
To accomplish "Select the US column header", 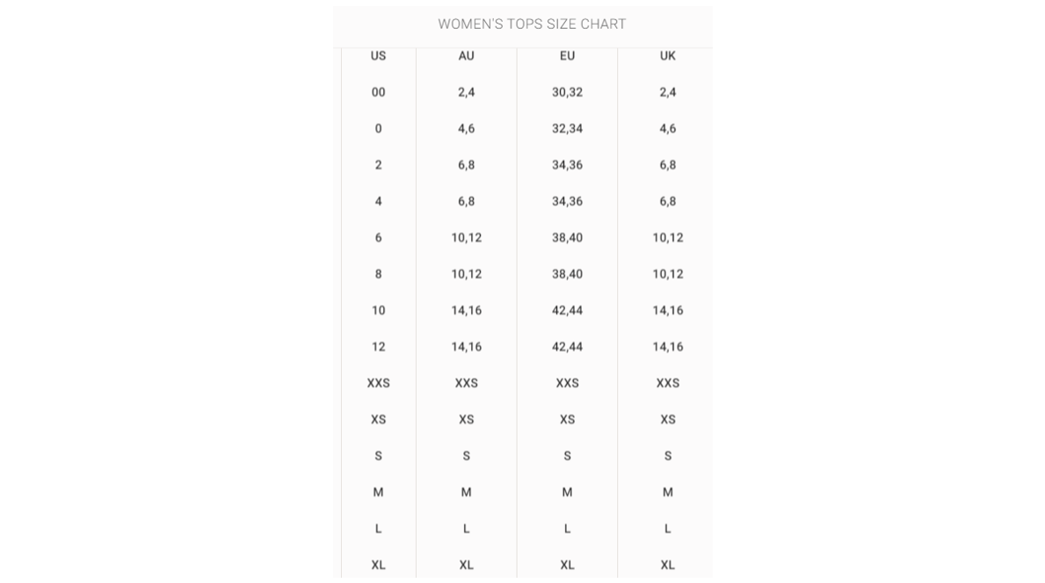I will pos(378,56).
